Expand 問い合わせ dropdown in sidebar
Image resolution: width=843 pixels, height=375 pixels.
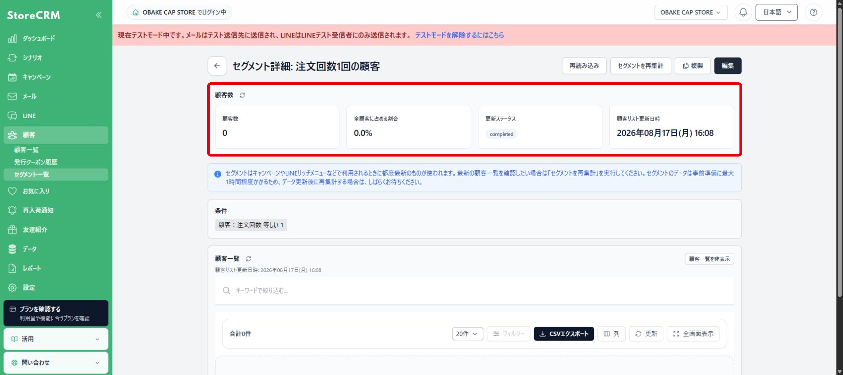56,363
